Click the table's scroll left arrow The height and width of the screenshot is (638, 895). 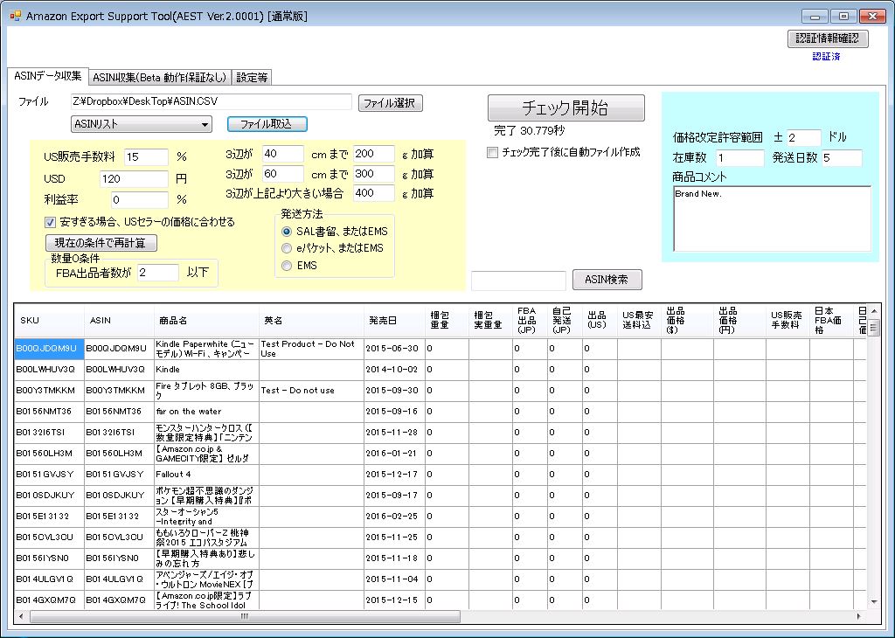click(21, 616)
